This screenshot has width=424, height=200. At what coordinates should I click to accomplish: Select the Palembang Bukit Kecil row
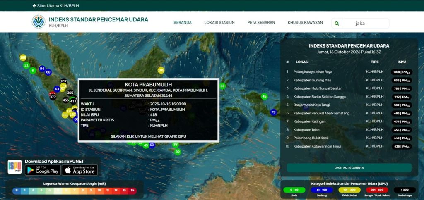click(x=349, y=138)
